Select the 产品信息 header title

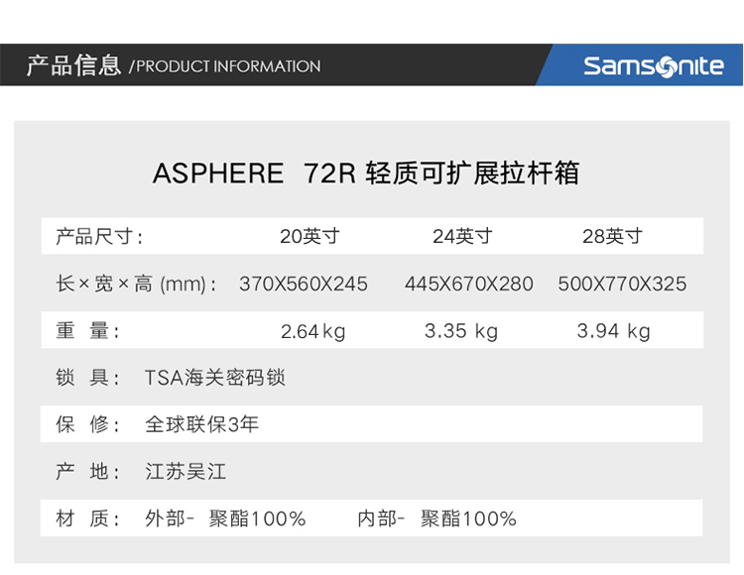click(73, 65)
